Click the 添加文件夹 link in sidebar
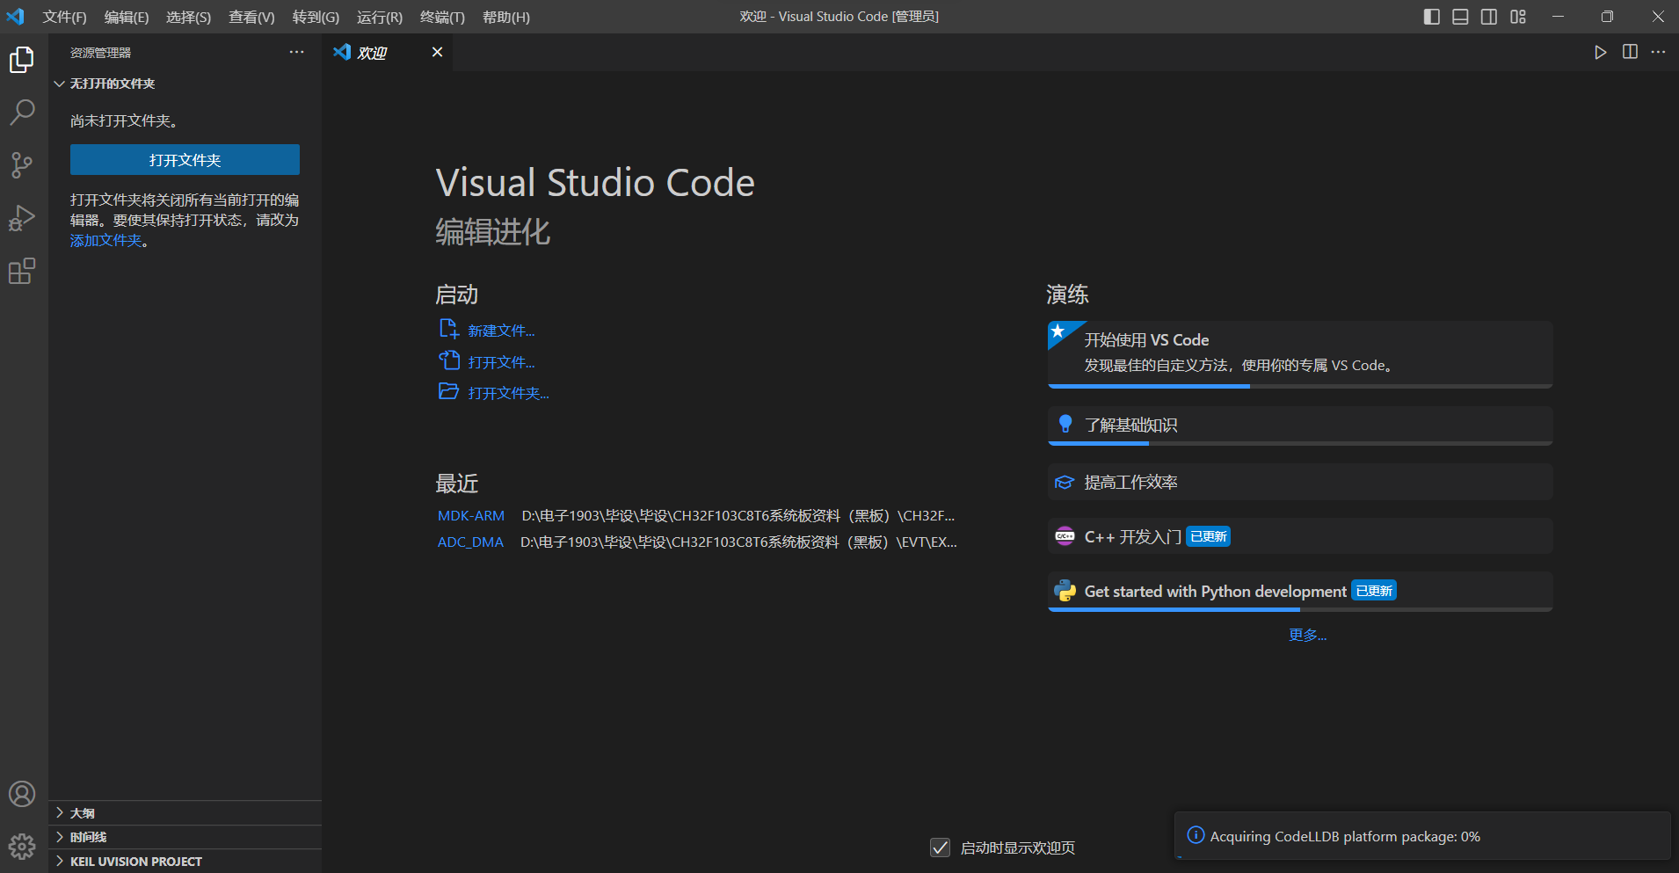1679x873 pixels. pos(105,240)
